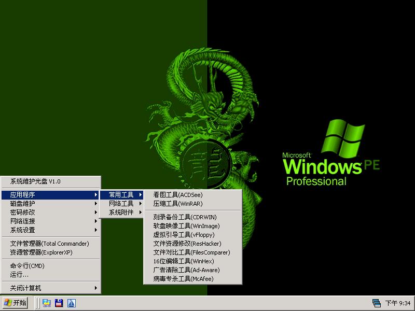The height and width of the screenshot is (311, 415).
Task: Launch 文件资源修改(ResHacker)
Action: 192,243
